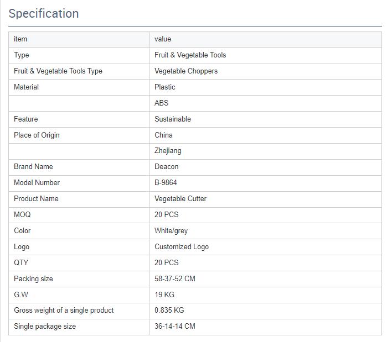Select the 36-14-14 CM single package size

(x=175, y=326)
